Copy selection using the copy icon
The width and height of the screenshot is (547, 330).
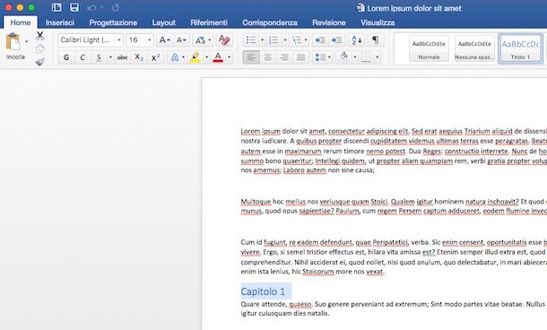pyautogui.click(x=40, y=48)
